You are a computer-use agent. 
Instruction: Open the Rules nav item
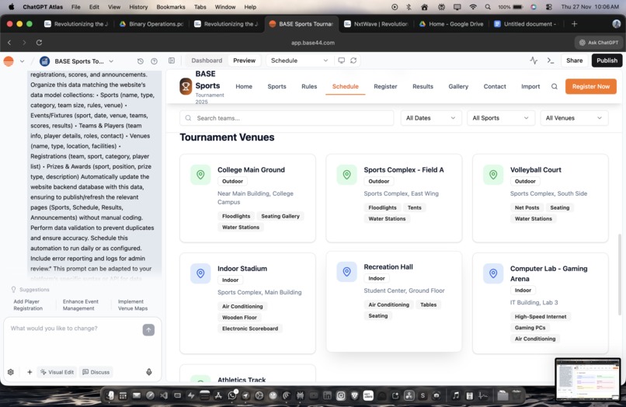pyautogui.click(x=309, y=86)
